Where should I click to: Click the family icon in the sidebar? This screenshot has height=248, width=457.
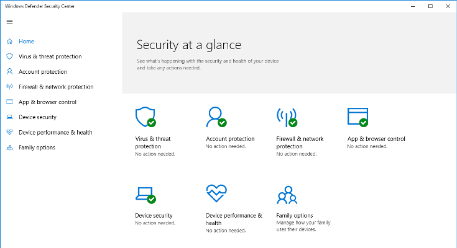[9, 148]
